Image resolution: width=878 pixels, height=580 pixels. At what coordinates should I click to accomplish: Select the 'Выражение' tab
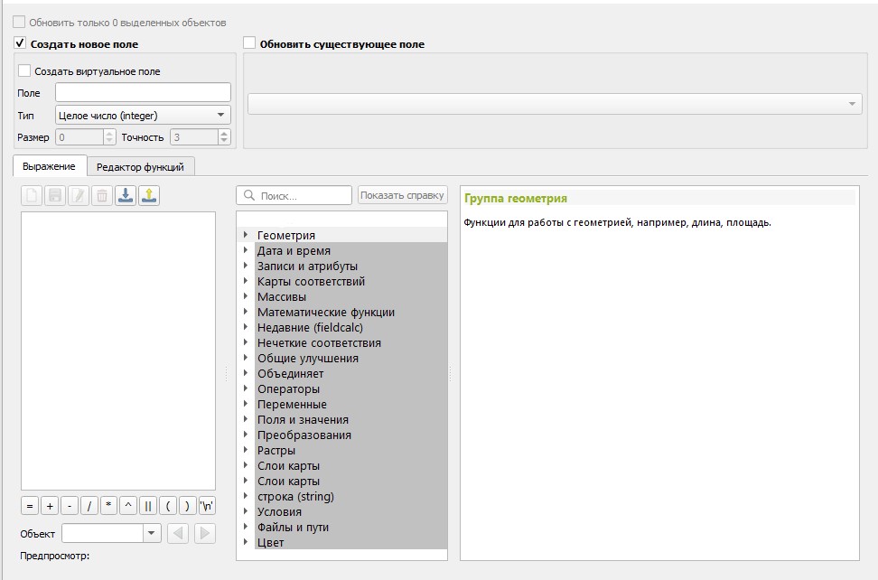(49, 166)
